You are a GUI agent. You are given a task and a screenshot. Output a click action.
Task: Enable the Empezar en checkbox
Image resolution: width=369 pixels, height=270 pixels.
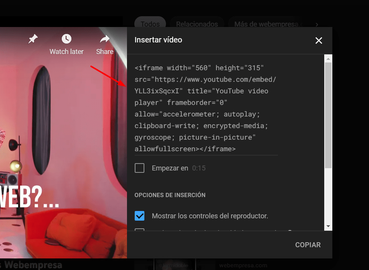(x=140, y=168)
